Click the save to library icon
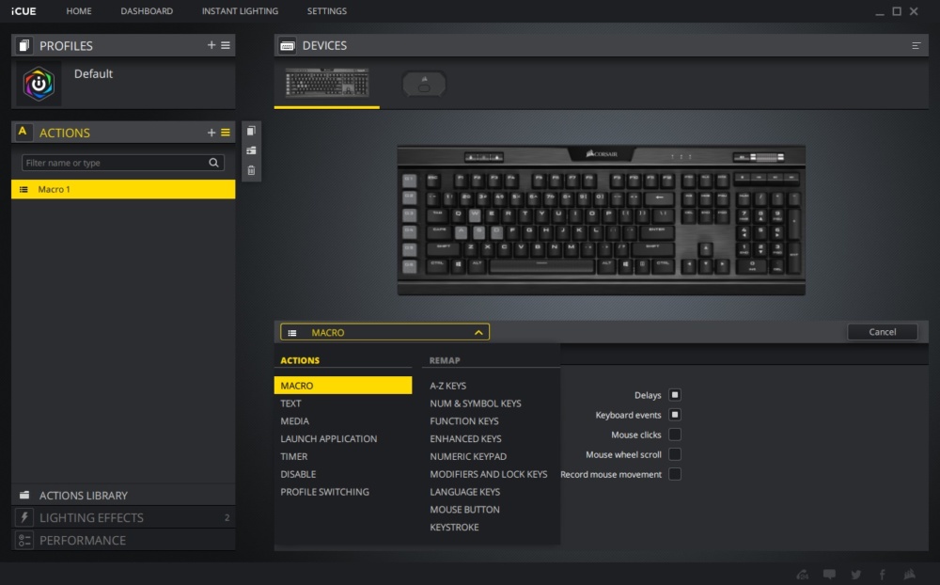Image resolution: width=940 pixels, height=585 pixels. pos(251,150)
